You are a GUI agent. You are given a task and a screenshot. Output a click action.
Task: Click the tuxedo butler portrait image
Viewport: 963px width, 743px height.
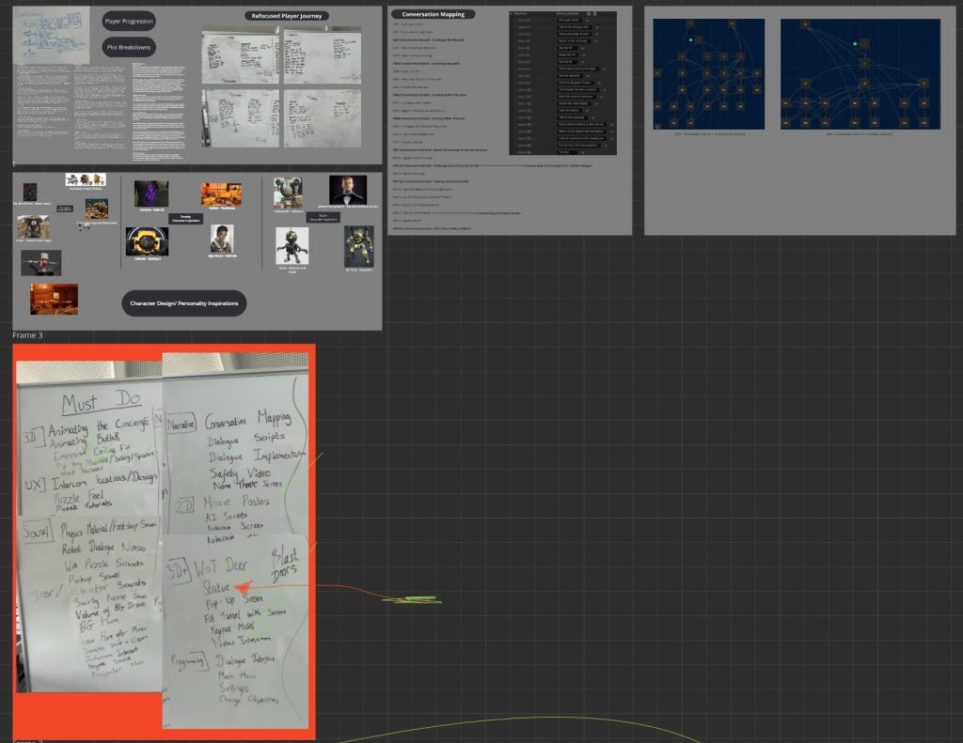click(x=348, y=193)
